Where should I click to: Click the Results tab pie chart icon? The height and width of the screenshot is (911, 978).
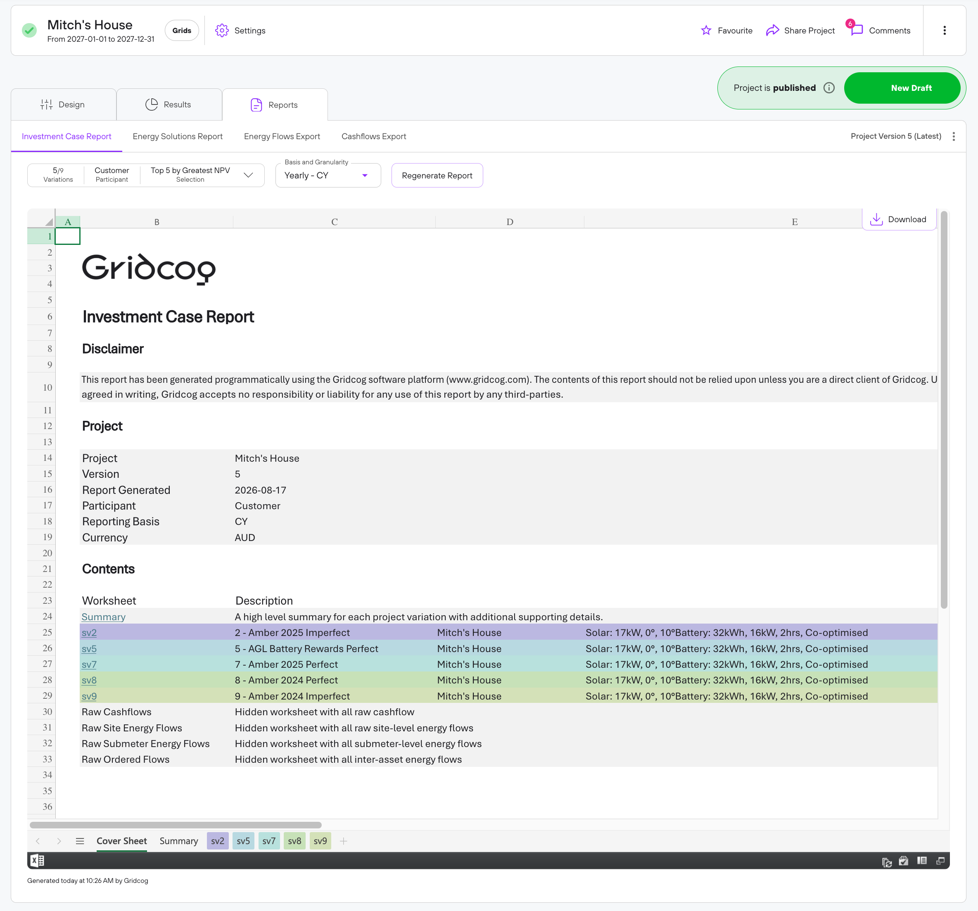click(x=152, y=104)
